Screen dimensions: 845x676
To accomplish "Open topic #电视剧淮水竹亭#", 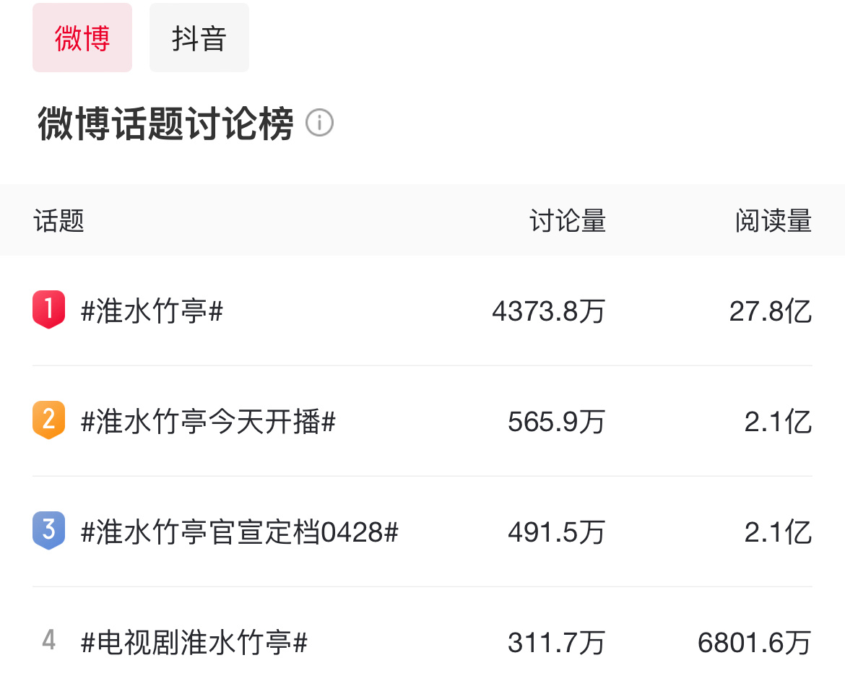I will [x=194, y=643].
